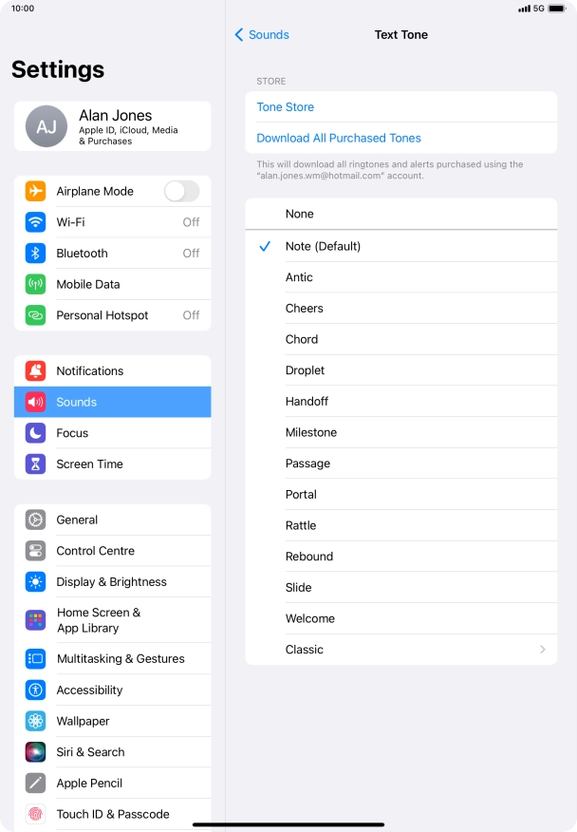
Task: Expand the Classic tones list chevron
Action: tap(543, 650)
